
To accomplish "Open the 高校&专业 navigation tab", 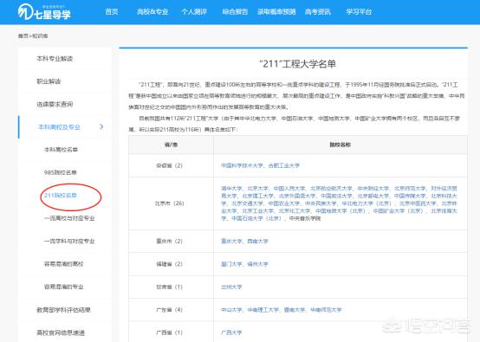I will [x=152, y=12].
